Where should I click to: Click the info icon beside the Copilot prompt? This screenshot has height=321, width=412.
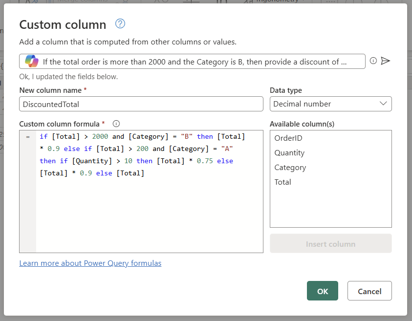pos(373,61)
